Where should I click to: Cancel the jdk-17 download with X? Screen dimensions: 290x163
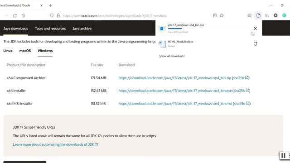[x=256, y=29]
